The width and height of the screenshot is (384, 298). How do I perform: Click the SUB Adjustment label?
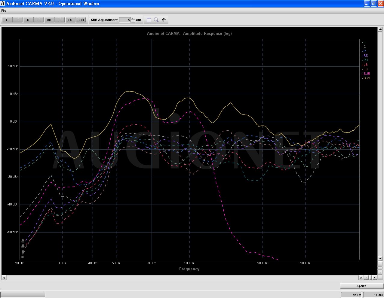tap(104, 20)
